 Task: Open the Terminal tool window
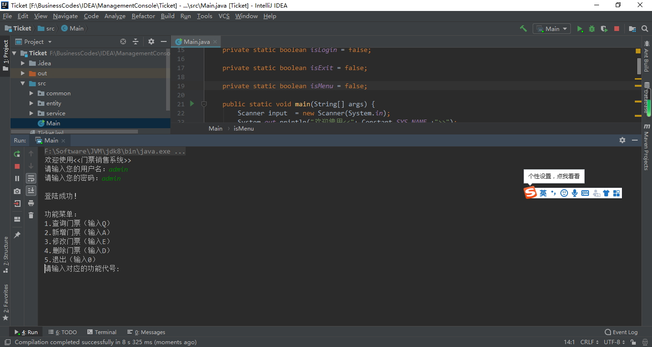click(102, 332)
